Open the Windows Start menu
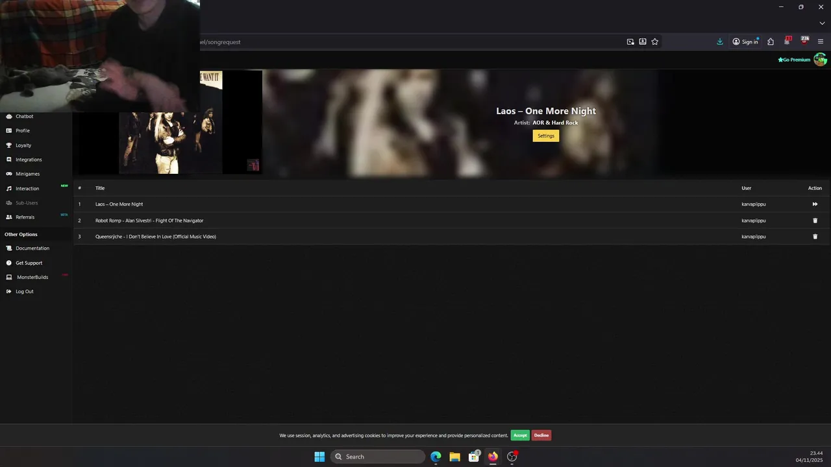This screenshot has height=467, width=831. [x=319, y=457]
